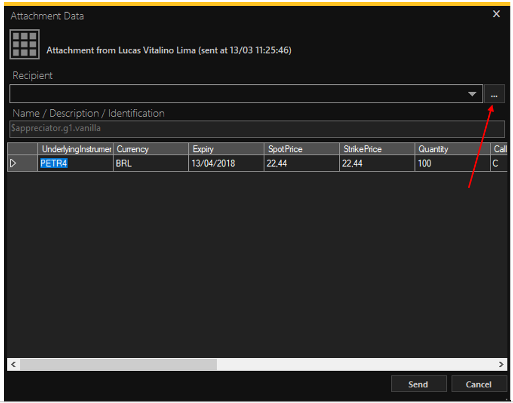Image resolution: width=513 pixels, height=403 pixels.
Task: Click the 13/04/2018 expiry cell
Action: pos(226,164)
